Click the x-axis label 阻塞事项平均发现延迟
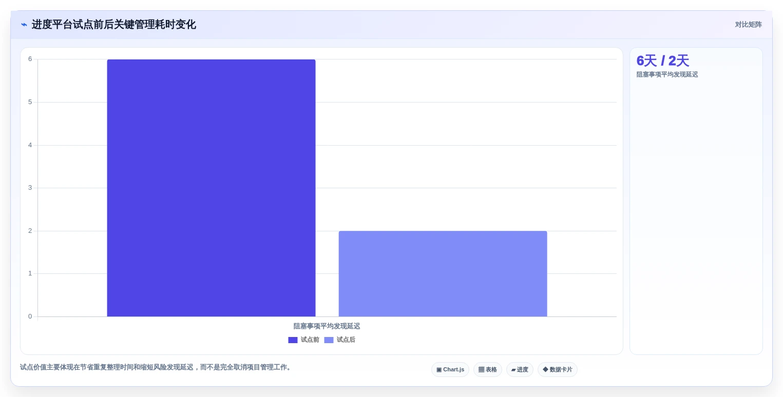The height and width of the screenshot is (397, 783). 327,326
